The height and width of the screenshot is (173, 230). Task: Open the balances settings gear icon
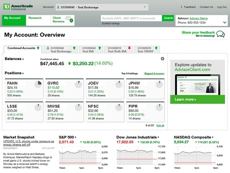[162, 59]
